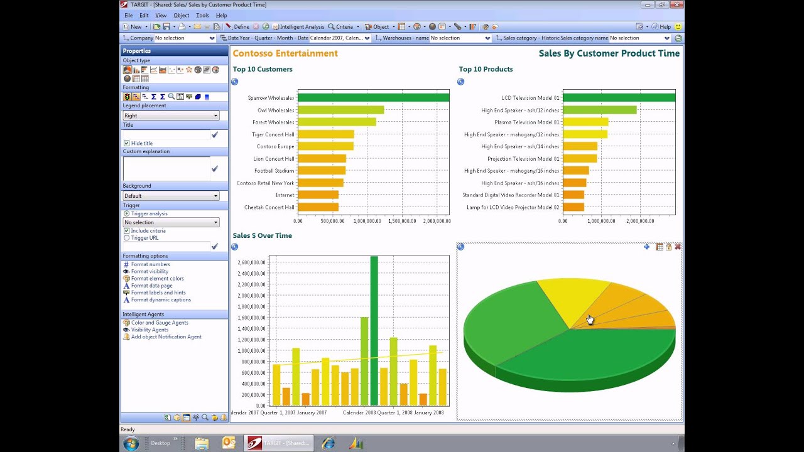This screenshot has height=452, width=804.
Task: Click info circle under Sales $ Over Time
Action: 234,247
